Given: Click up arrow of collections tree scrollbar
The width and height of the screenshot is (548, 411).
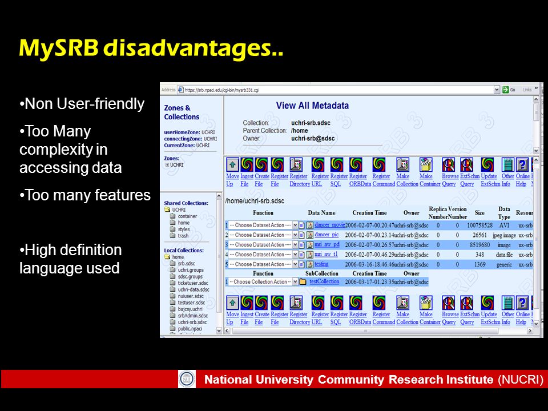Looking at the screenshot, I should click(x=219, y=196).
